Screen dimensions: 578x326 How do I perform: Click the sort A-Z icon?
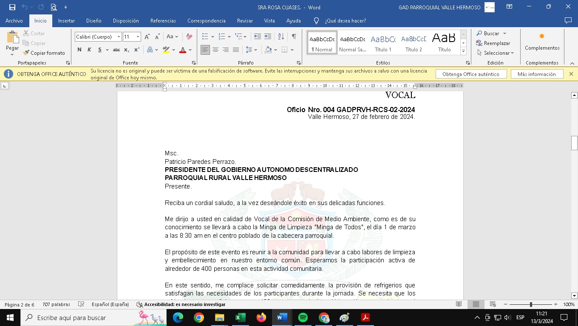[x=281, y=37]
